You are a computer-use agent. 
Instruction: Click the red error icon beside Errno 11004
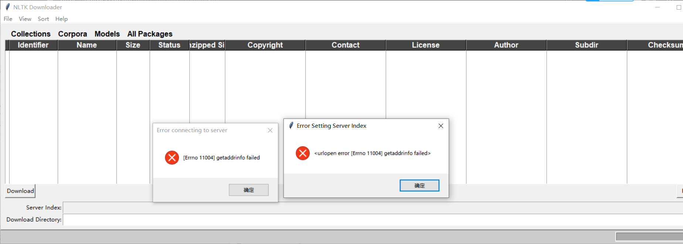pos(172,158)
